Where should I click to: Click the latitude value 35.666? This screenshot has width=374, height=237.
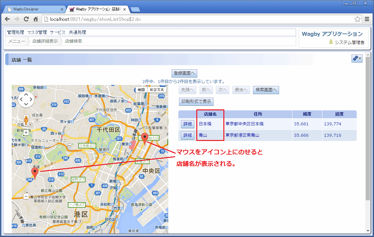click(x=301, y=135)
